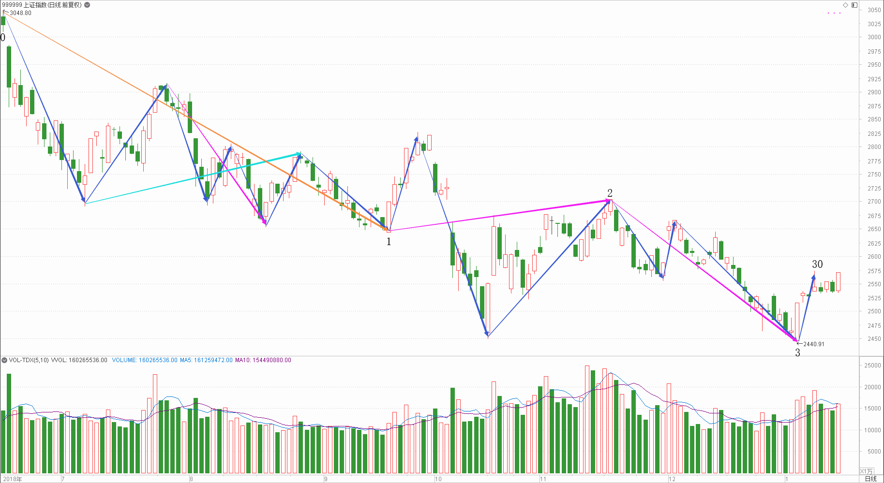Click the diamond icon at the chart's top right
Image resolution: width=884 pixels, height=483 pixels.
pyautogui.click(x=846, y=5)
